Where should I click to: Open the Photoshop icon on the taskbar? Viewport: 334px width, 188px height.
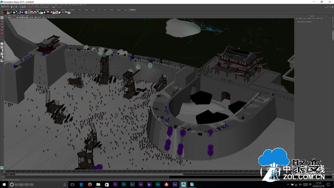[124, 184]
